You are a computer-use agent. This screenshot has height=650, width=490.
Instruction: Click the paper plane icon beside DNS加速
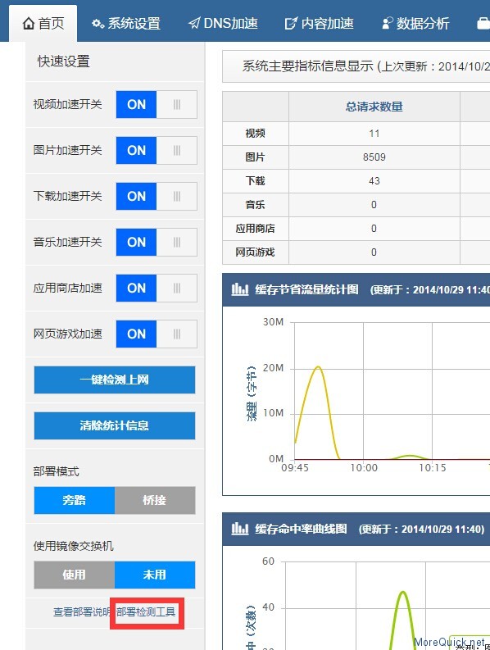(194, 23)
